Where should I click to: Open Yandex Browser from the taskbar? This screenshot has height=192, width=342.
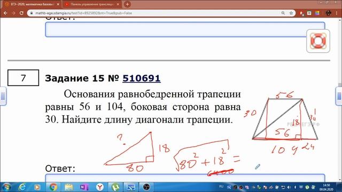pos(100,187)
